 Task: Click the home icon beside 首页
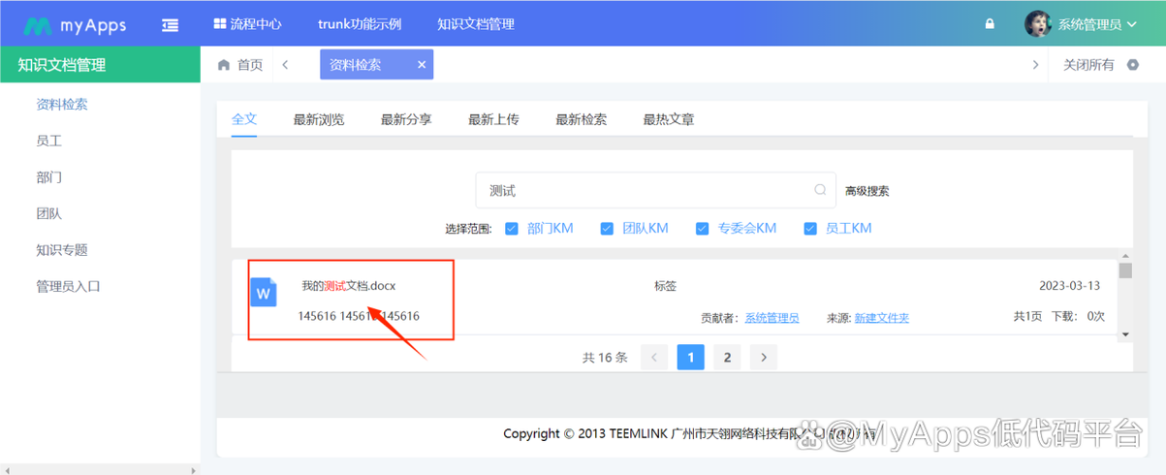click(x=224, y=65)
